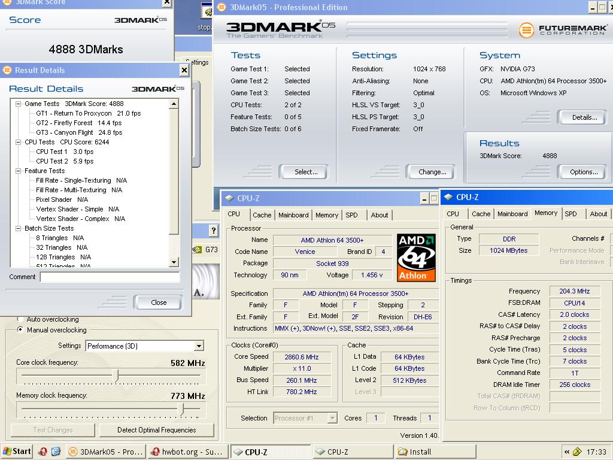This screenshot has width=613, height=460.
Task: Open the Start menu
Action: pyautogui.click(x=16, y=452)
